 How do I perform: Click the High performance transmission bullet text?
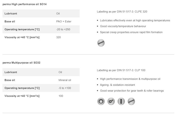point(130,79)
